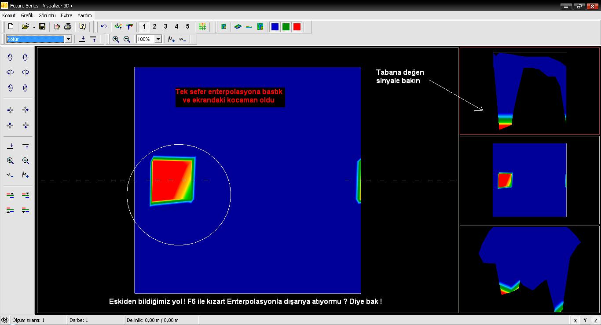Viewport: 601px width, 325px height.
Task: Toggle view mode button 3
Action: click(x=165, y=26)
